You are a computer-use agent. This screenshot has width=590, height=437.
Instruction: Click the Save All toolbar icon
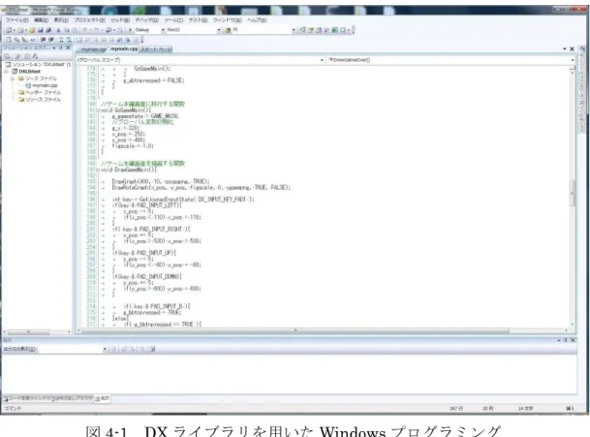(48, 30)
